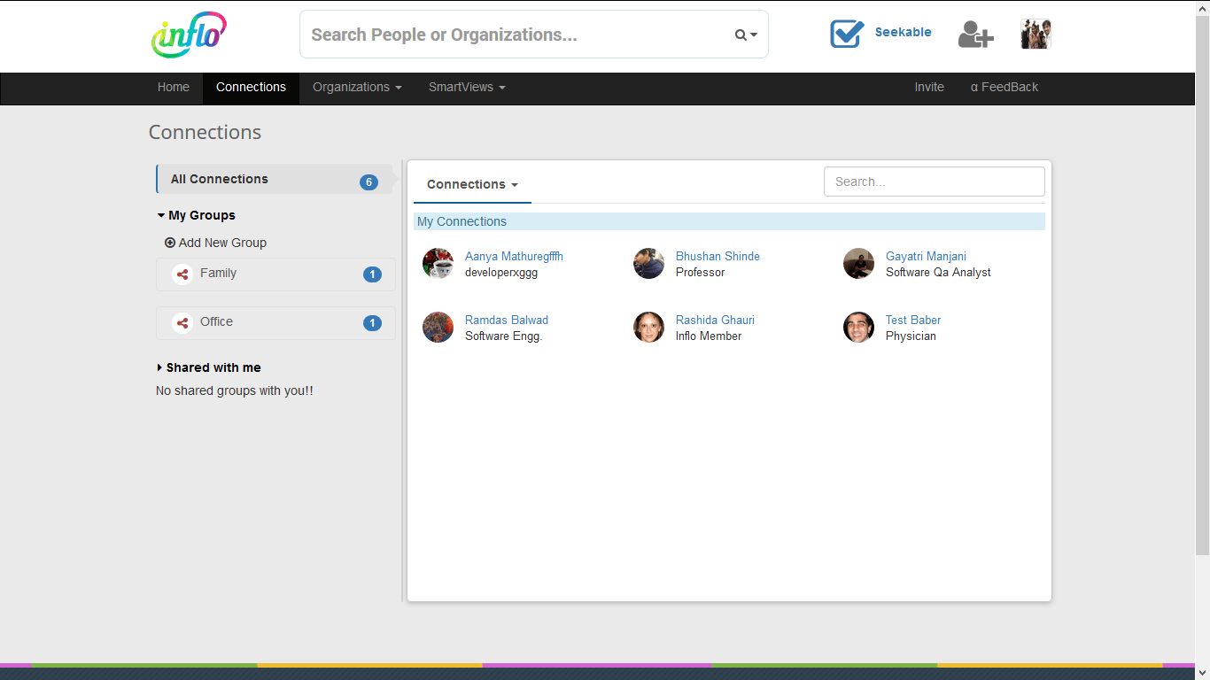Open the Organizations dropdown menu
The image size is (1210, 680).
pyautogui.click(x=357, y=88)
